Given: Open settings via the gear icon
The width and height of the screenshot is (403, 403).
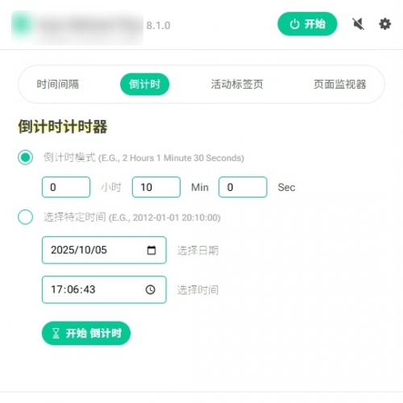Looking at the screenshot, I should point(384,24).
